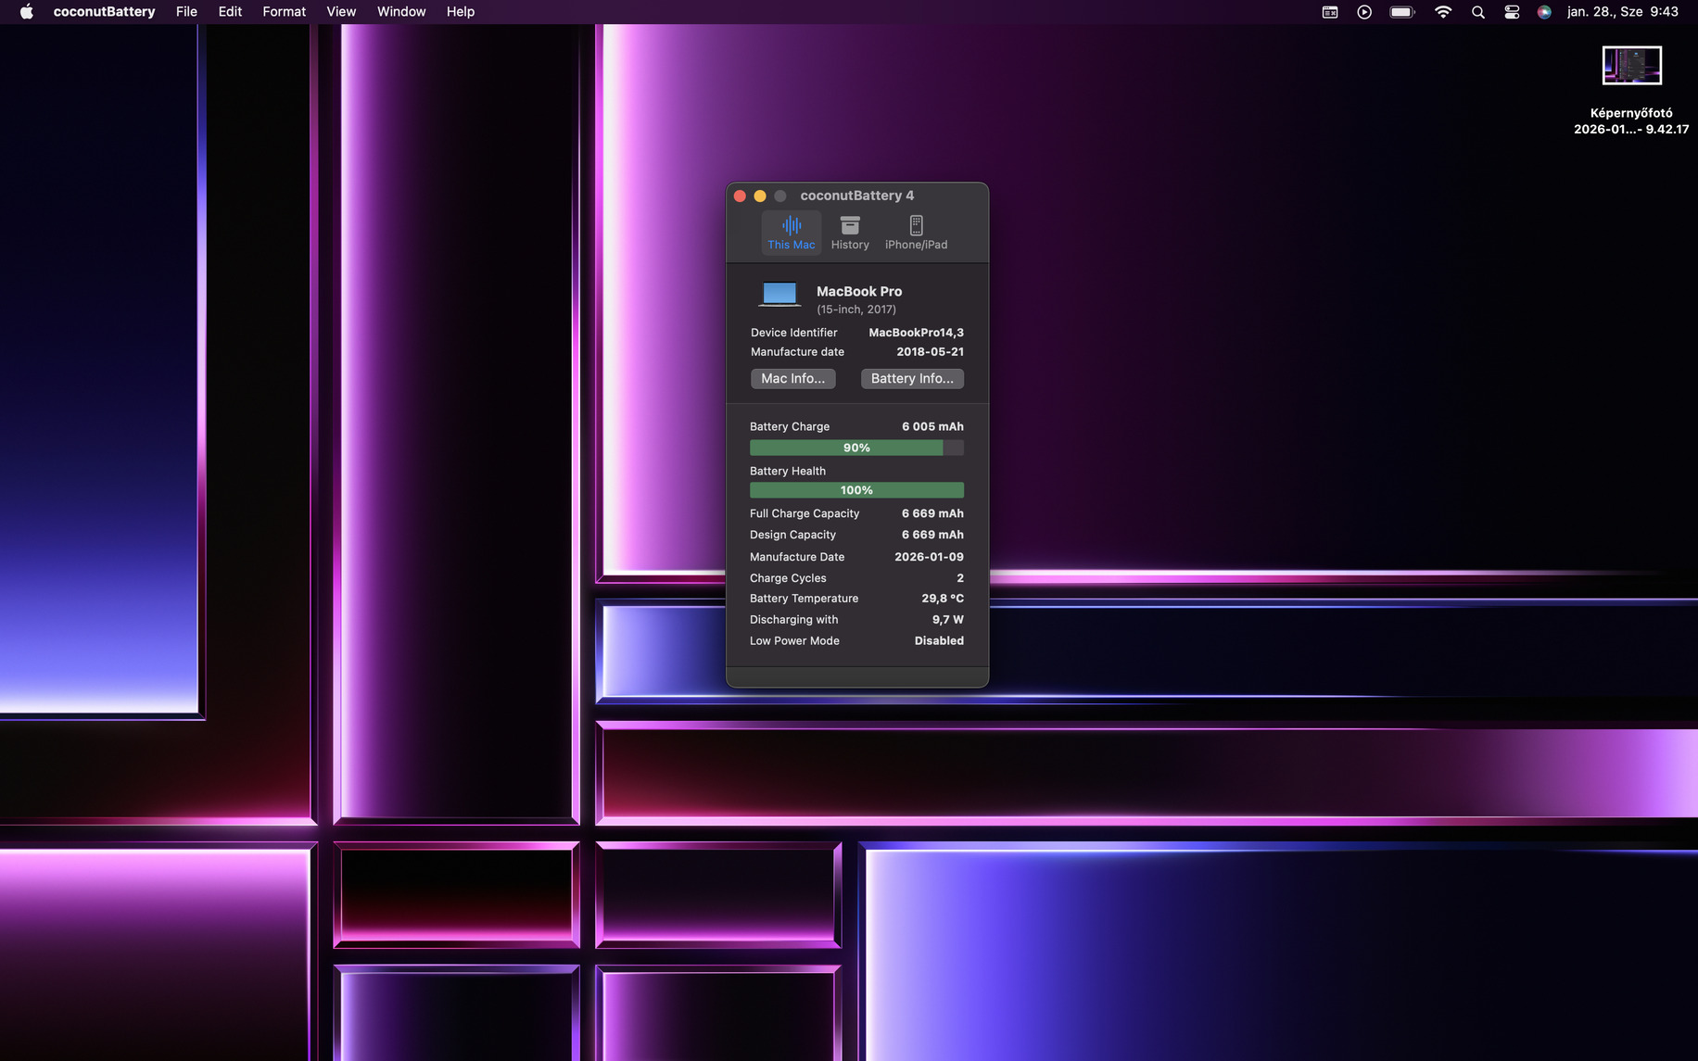Click the Battery Info... button

click(x=912, y=378)
